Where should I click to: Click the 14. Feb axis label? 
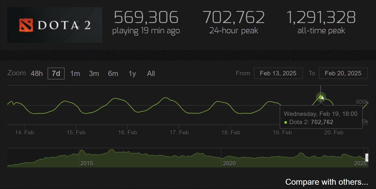[24, 133]
